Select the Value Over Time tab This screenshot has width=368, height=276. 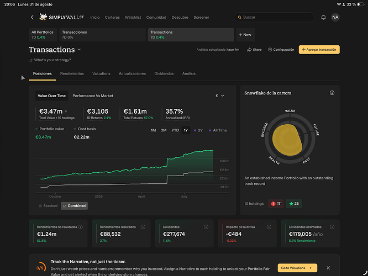tap(51, 95)
